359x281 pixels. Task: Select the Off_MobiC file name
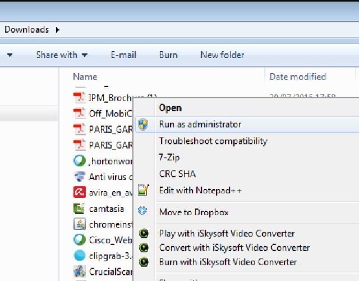[x=111, y=114]
